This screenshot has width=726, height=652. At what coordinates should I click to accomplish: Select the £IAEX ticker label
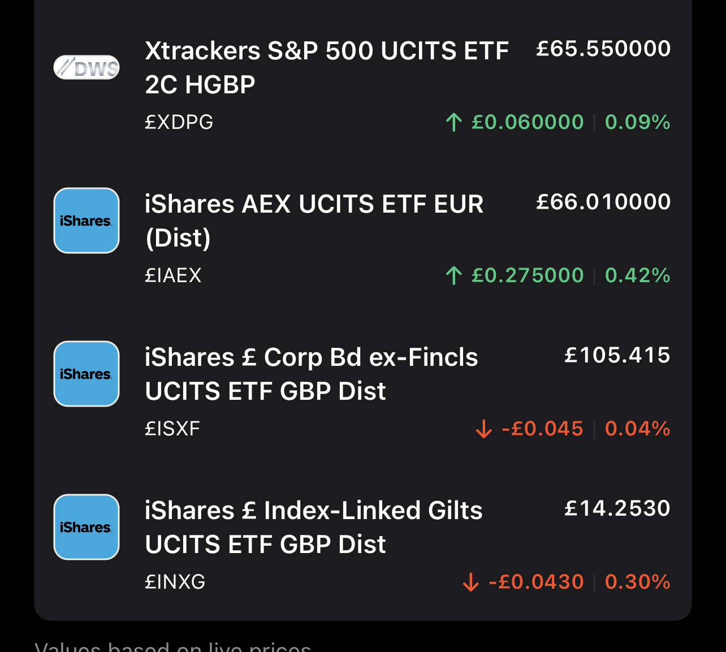pos(173,275)
